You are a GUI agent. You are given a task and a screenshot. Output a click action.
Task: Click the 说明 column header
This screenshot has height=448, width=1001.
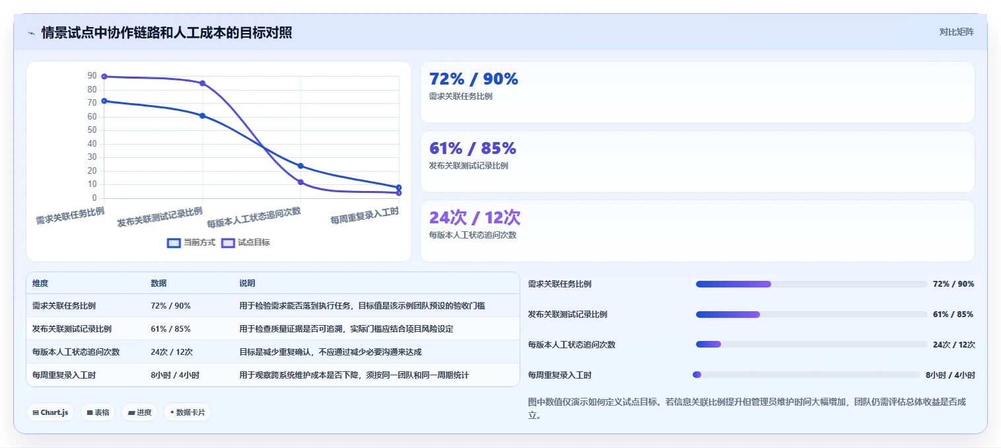pos(247,283)
